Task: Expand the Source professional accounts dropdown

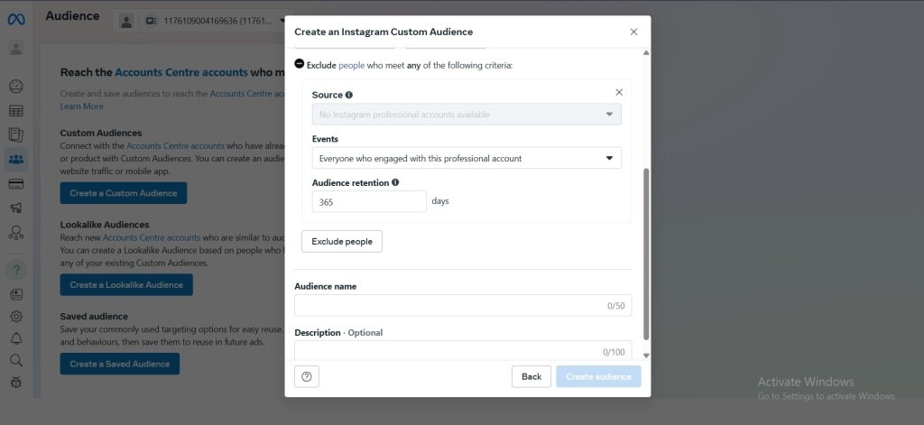Action: 467,115
